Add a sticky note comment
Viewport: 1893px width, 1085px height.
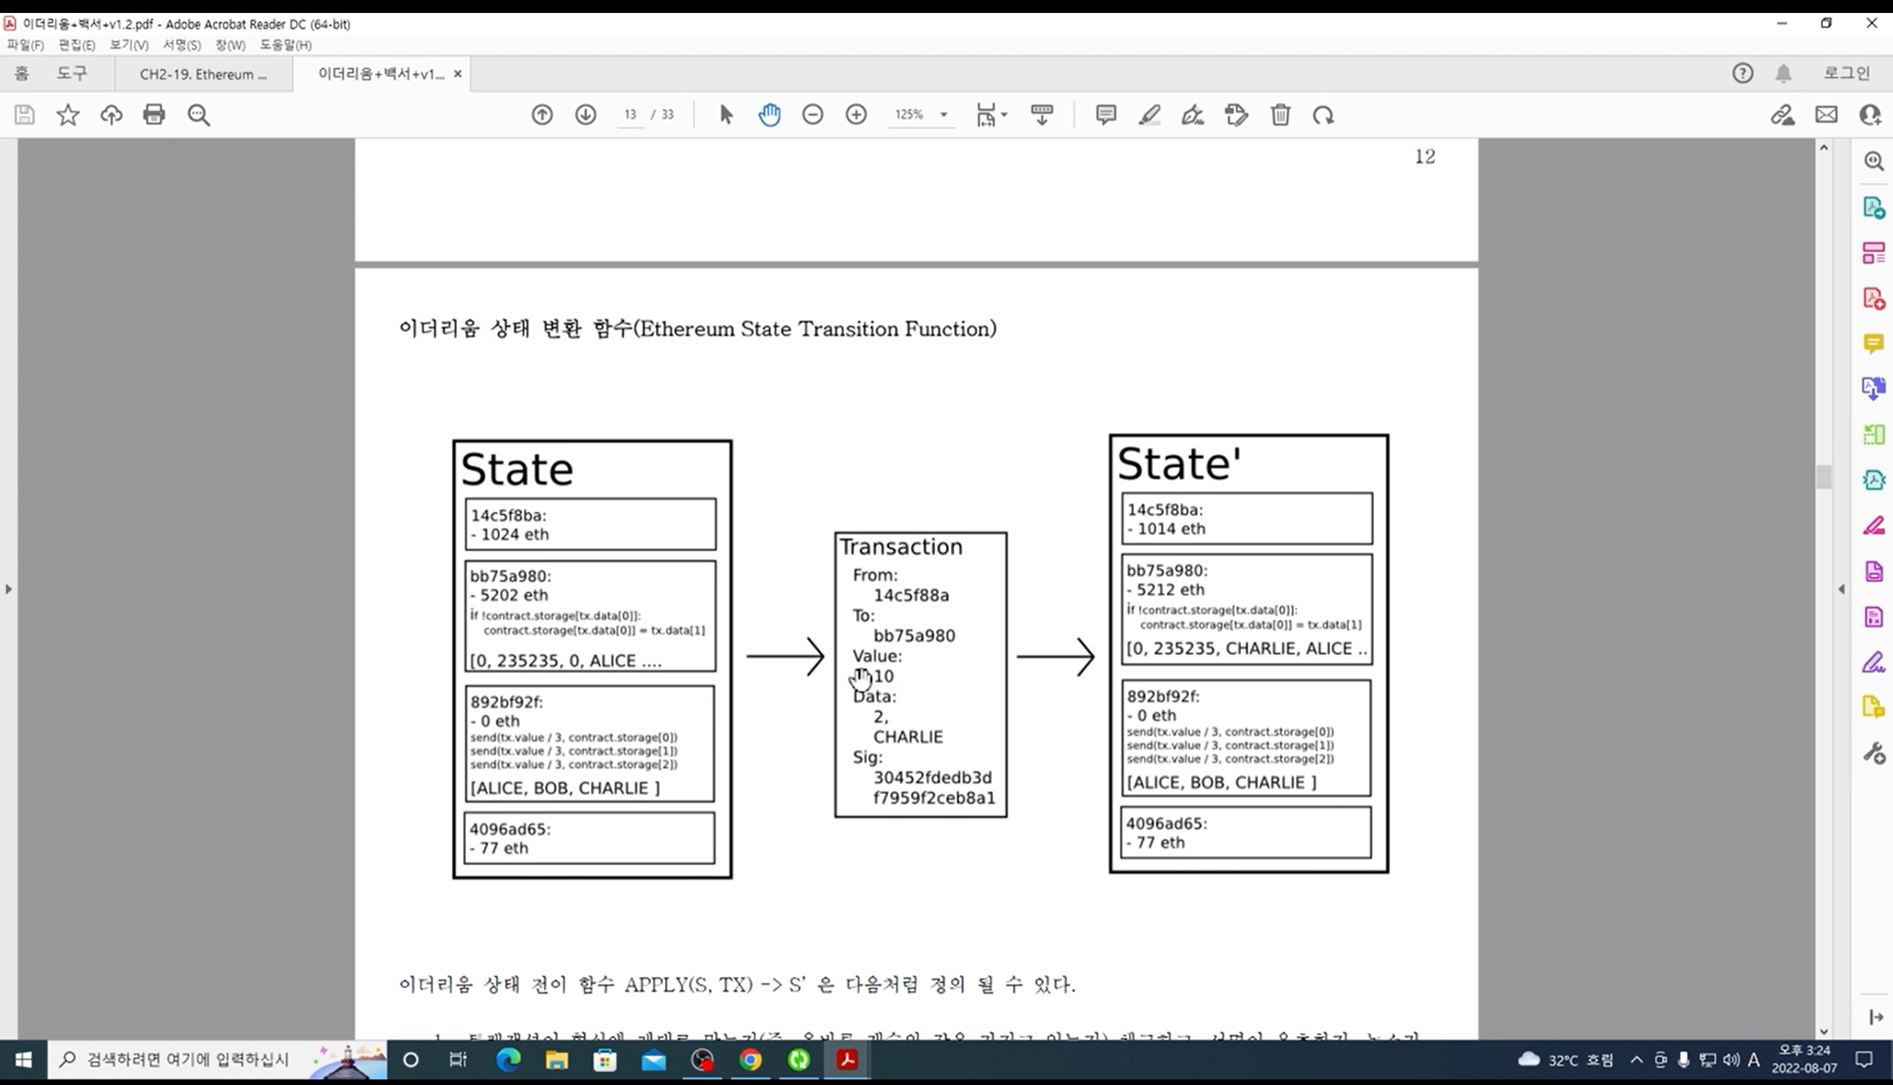pyautogui.click(x=1105, y=115)
